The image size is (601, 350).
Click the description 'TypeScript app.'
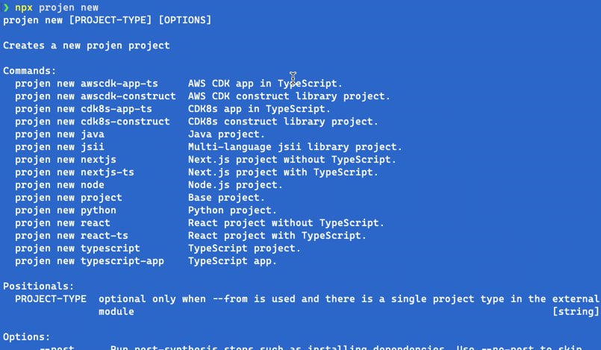point(232,261)
